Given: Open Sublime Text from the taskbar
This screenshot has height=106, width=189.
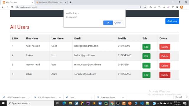Looking at the screenshot, I should (x=94, y=103).
